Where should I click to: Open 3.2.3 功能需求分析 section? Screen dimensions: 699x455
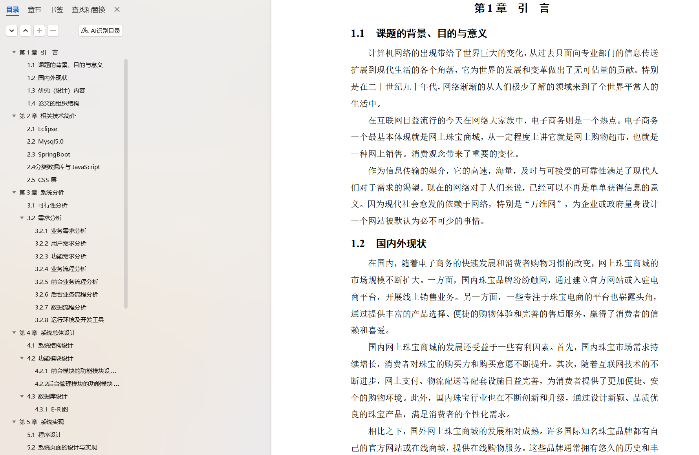[60, 257]
